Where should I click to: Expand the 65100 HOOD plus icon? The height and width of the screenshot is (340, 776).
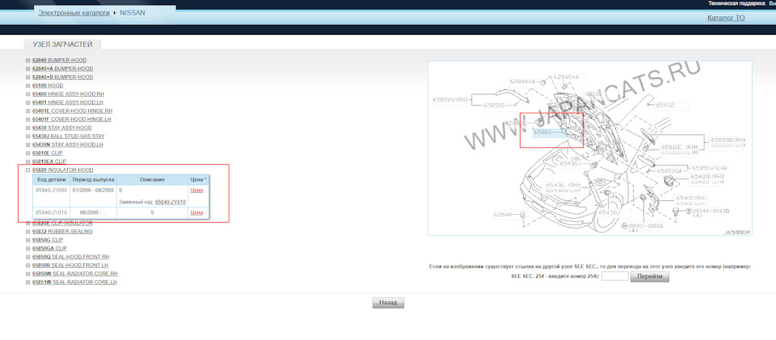(27, 86)
